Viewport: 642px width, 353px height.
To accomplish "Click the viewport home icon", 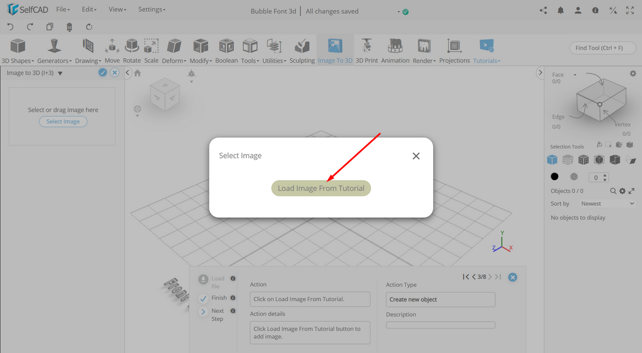I will point(137,73).
